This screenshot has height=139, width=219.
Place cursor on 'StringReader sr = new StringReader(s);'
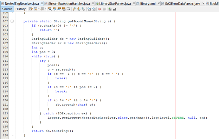click(69, 43)
